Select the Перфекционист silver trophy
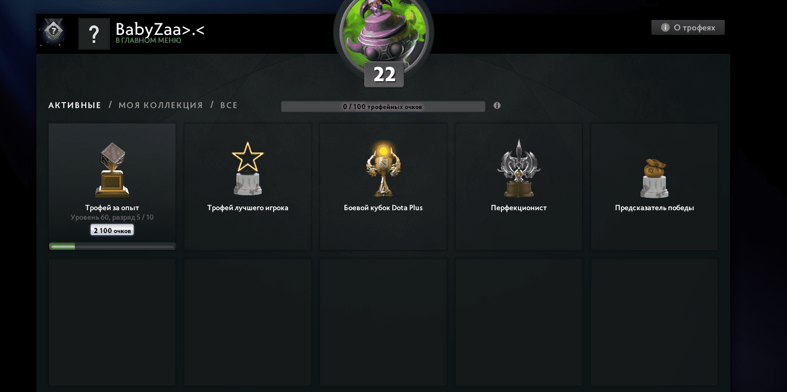The image size is (787, 392). pyautogui.click(x=519, y=168)
